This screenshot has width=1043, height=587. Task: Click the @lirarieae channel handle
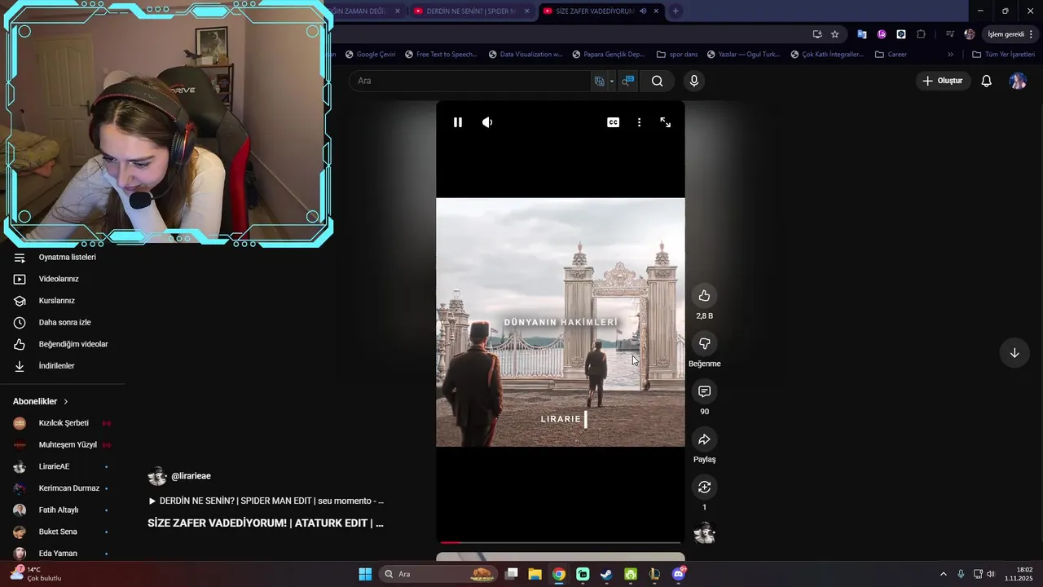point(191,476)
